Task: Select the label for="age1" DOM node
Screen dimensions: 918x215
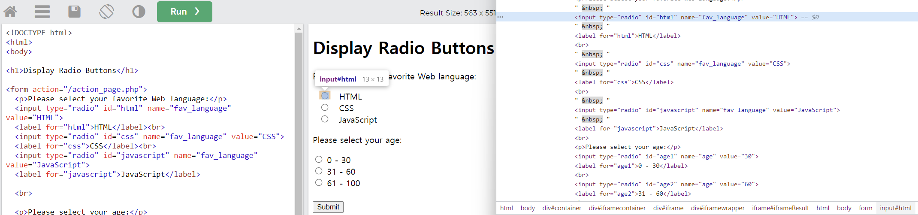Action: pos(631,166)
